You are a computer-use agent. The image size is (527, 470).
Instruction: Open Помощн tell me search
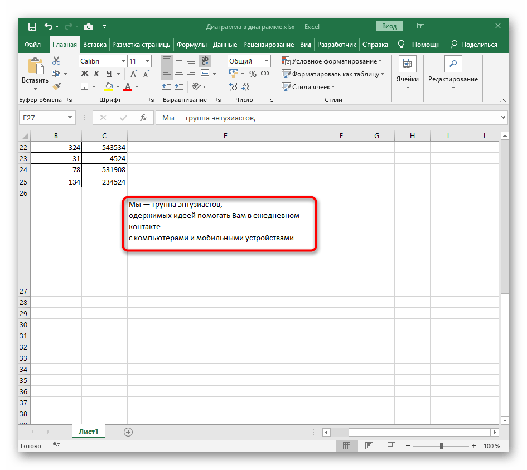coord(418,45)
